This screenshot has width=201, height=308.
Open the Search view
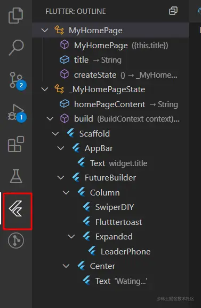[16, 47]
